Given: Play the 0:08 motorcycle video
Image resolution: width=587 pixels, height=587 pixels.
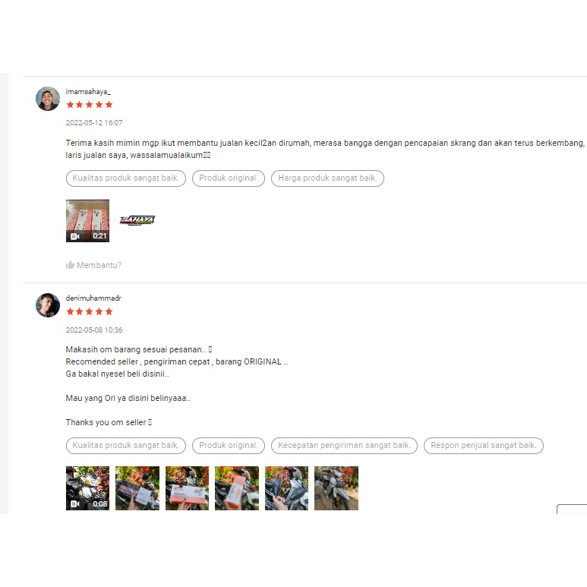Looking at the screenshot, I should [x=87, y=488].
